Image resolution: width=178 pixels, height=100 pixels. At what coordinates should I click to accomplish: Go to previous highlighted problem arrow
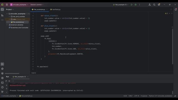(x=169, y=13)
